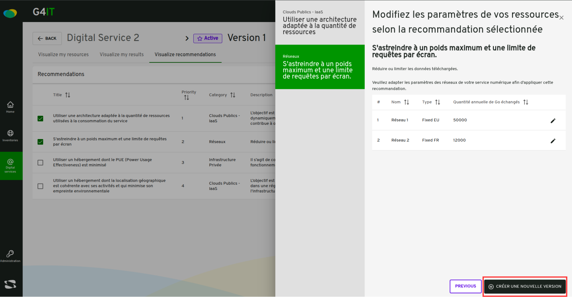Open Home from the sidebar
Viewport: 572px width, 297px height.
point(10,107)
